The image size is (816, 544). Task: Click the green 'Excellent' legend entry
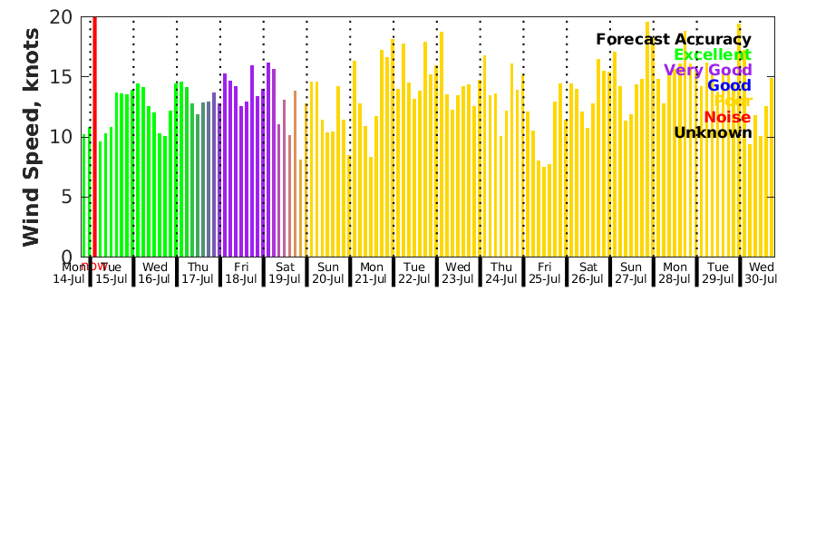[713, 54]
